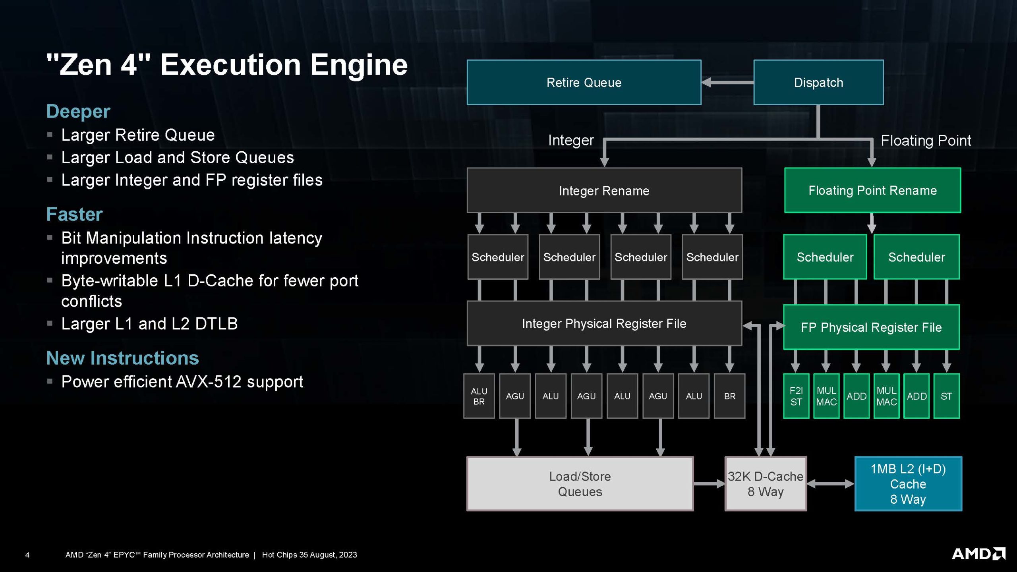Click the F2I ST floating point unit

pyautogui.click(x=796, y=396)
